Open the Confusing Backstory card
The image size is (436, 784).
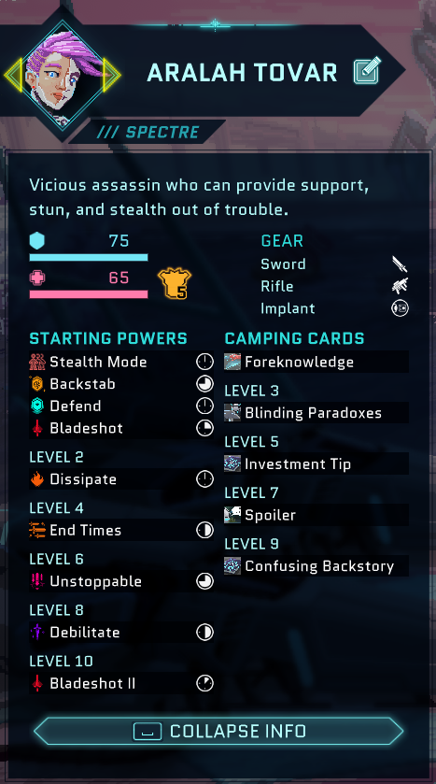click(316, 566)
